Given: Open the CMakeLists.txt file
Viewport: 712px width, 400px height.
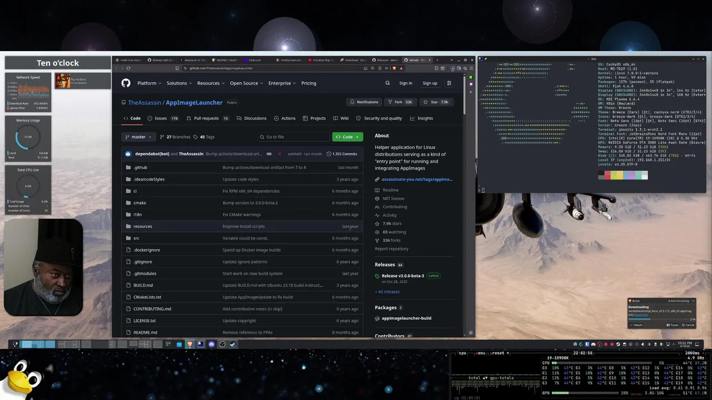Looking at the screenshot, I should (147, 297).
